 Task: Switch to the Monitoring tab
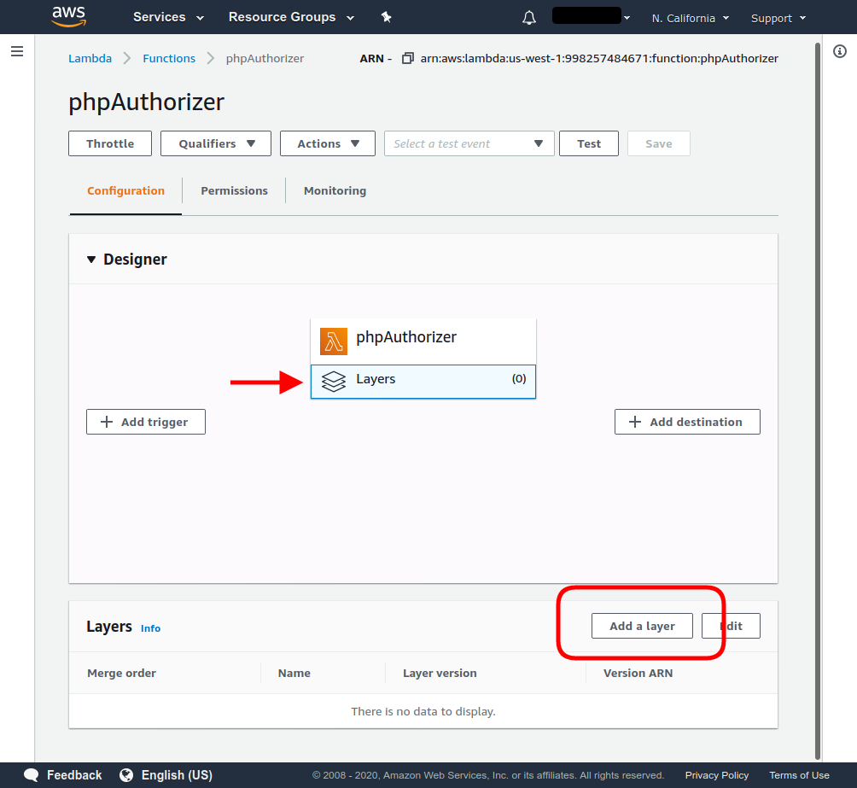335,190
